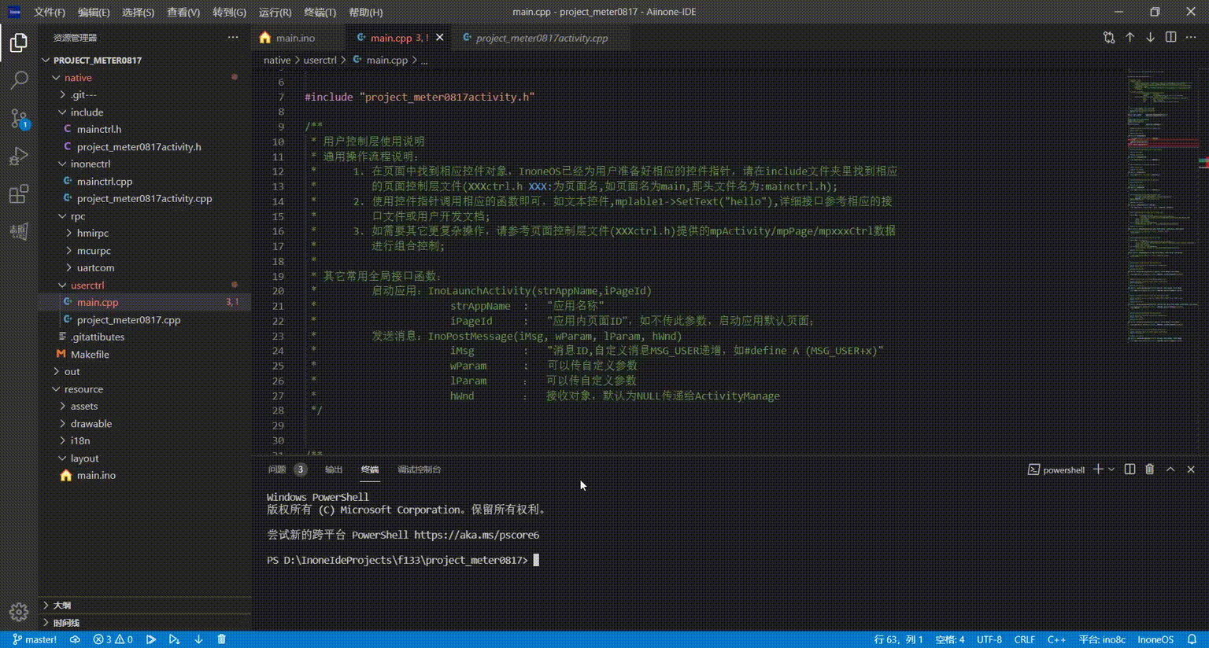Collapse the 'userctrl' folder

coord(87,285)
